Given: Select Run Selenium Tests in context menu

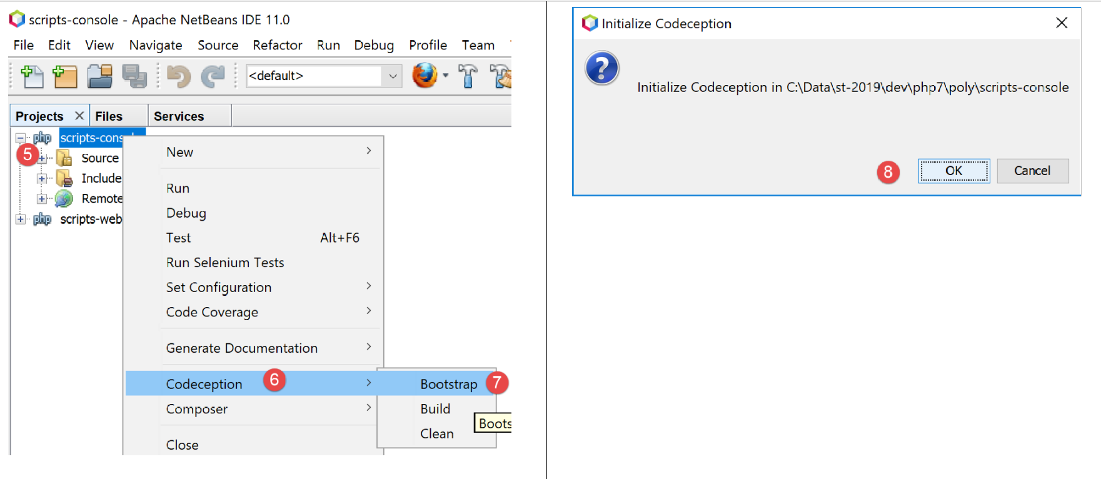Looking at the screenshot, I should 225,263.
